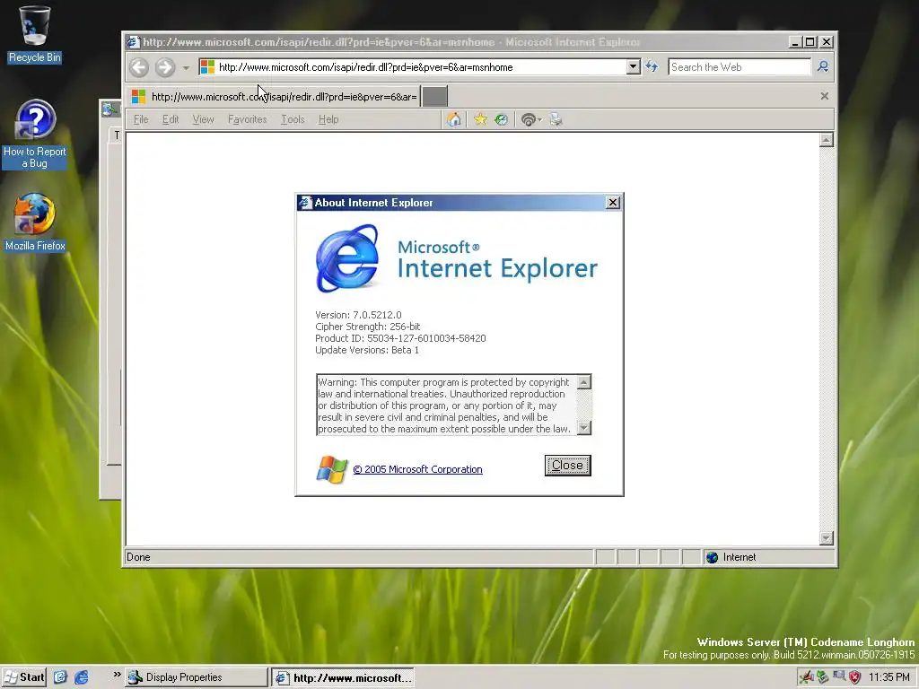This screenshot has height=689, width=919.
Task: Click the History toolbar icon
Action: (x=501, y=119)
